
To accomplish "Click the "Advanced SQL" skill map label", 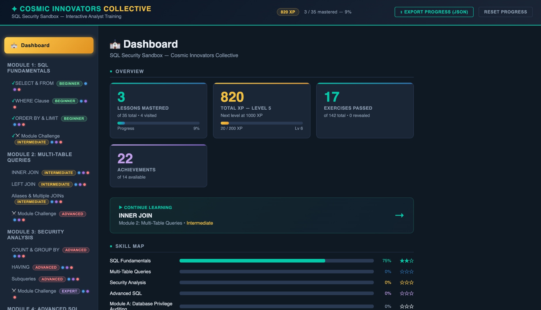I will (x=126, y=293).
